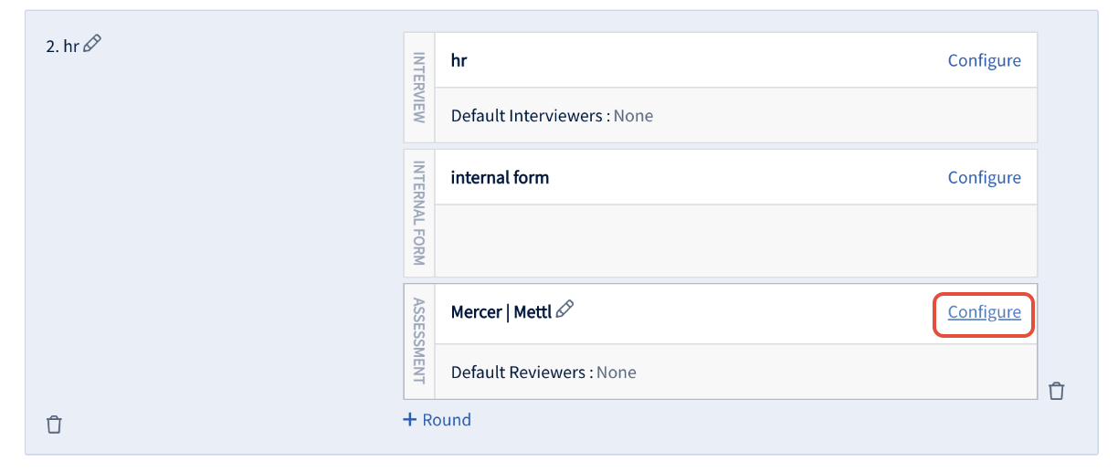Click the Default Reviewers label
The image size is (1118, 472).
click(522, 372)
